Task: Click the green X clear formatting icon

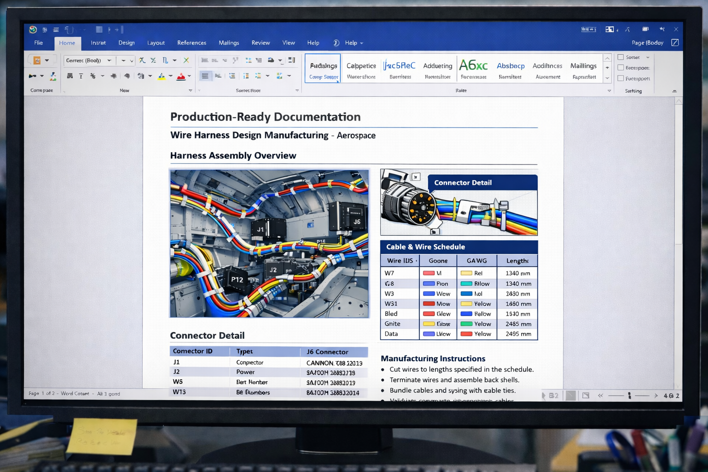Action: tap(186, 60)
